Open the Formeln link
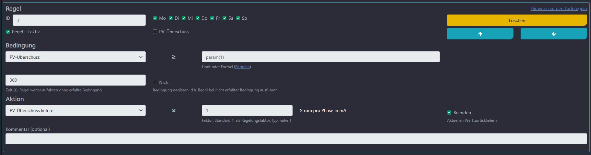The image size is (591, 155). coord(242,67)
